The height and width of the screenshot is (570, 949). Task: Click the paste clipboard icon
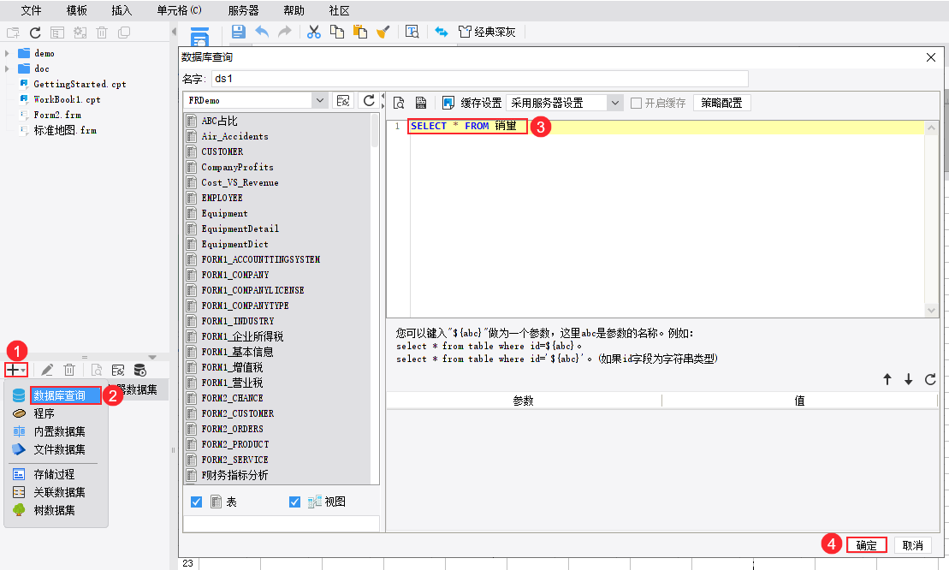tap(360, 32)
